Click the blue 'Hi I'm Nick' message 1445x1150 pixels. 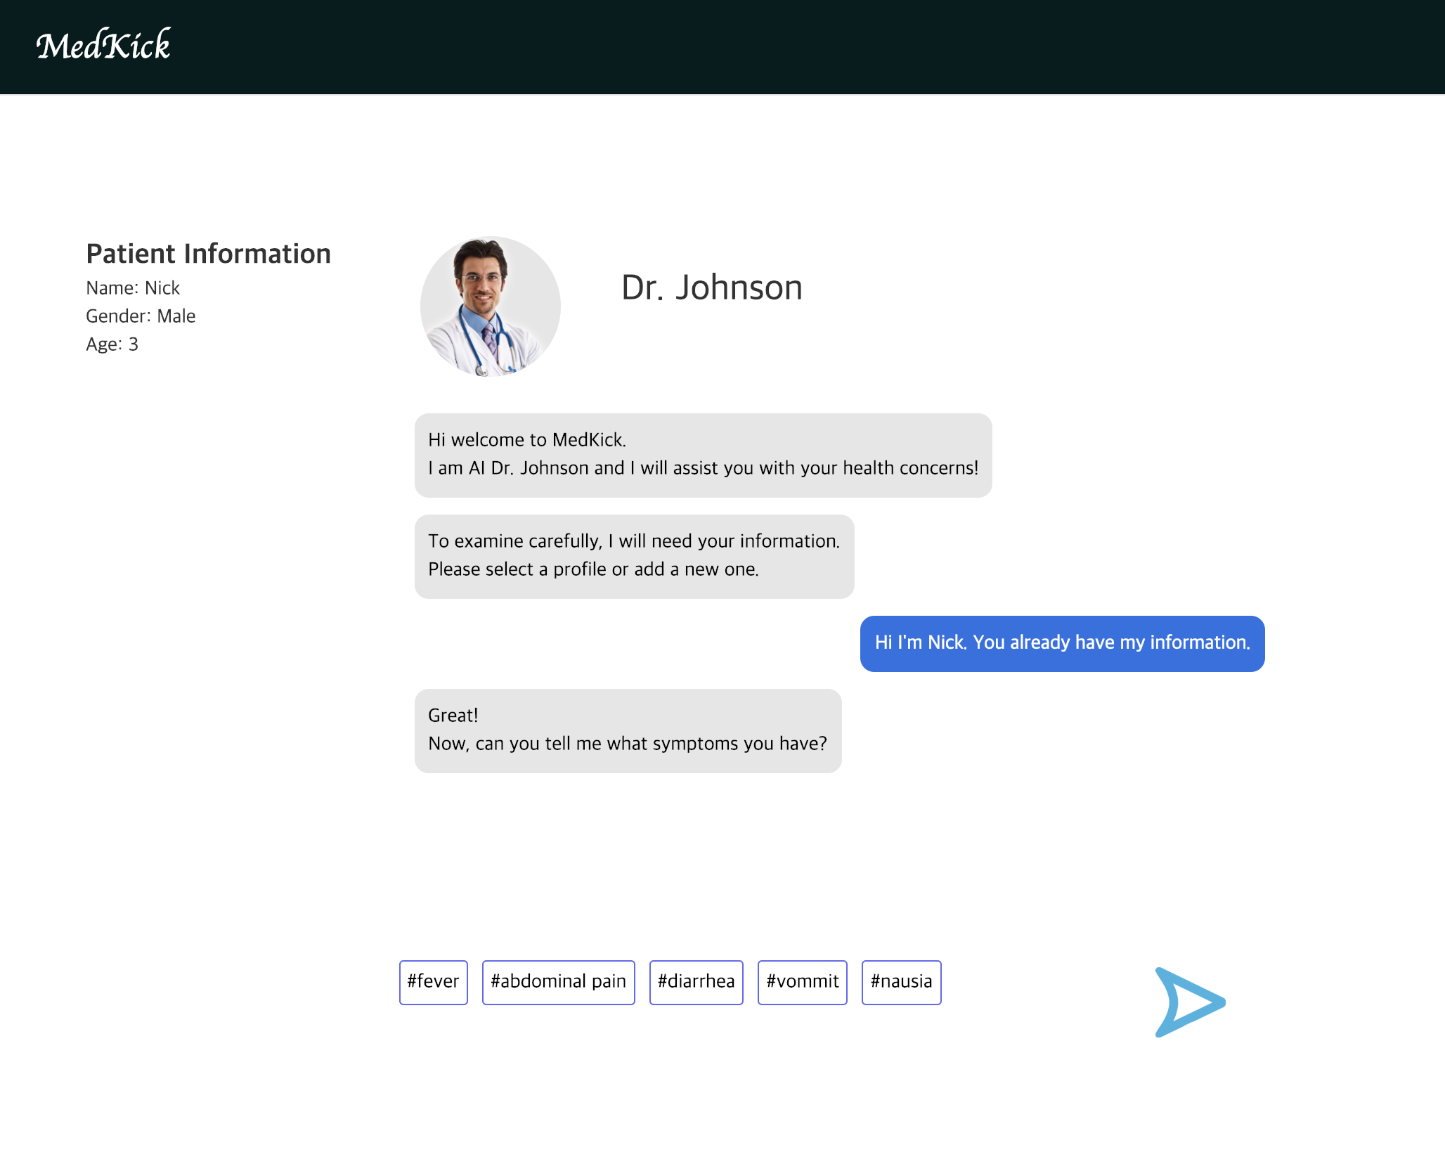[1062, 643]
